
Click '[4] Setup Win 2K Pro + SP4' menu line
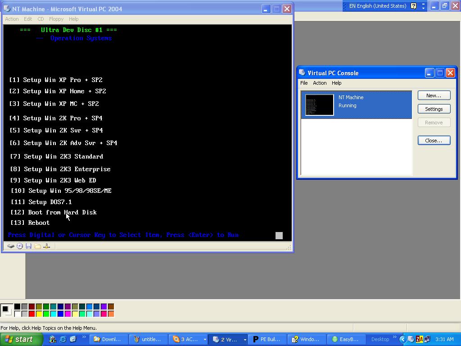click(x=56, y=118)
